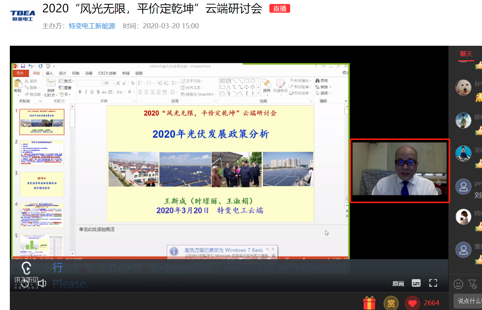Expand the 形状填充 shape fill dropdown
This screenshot has width=482, height=310.
coord(301,81)
